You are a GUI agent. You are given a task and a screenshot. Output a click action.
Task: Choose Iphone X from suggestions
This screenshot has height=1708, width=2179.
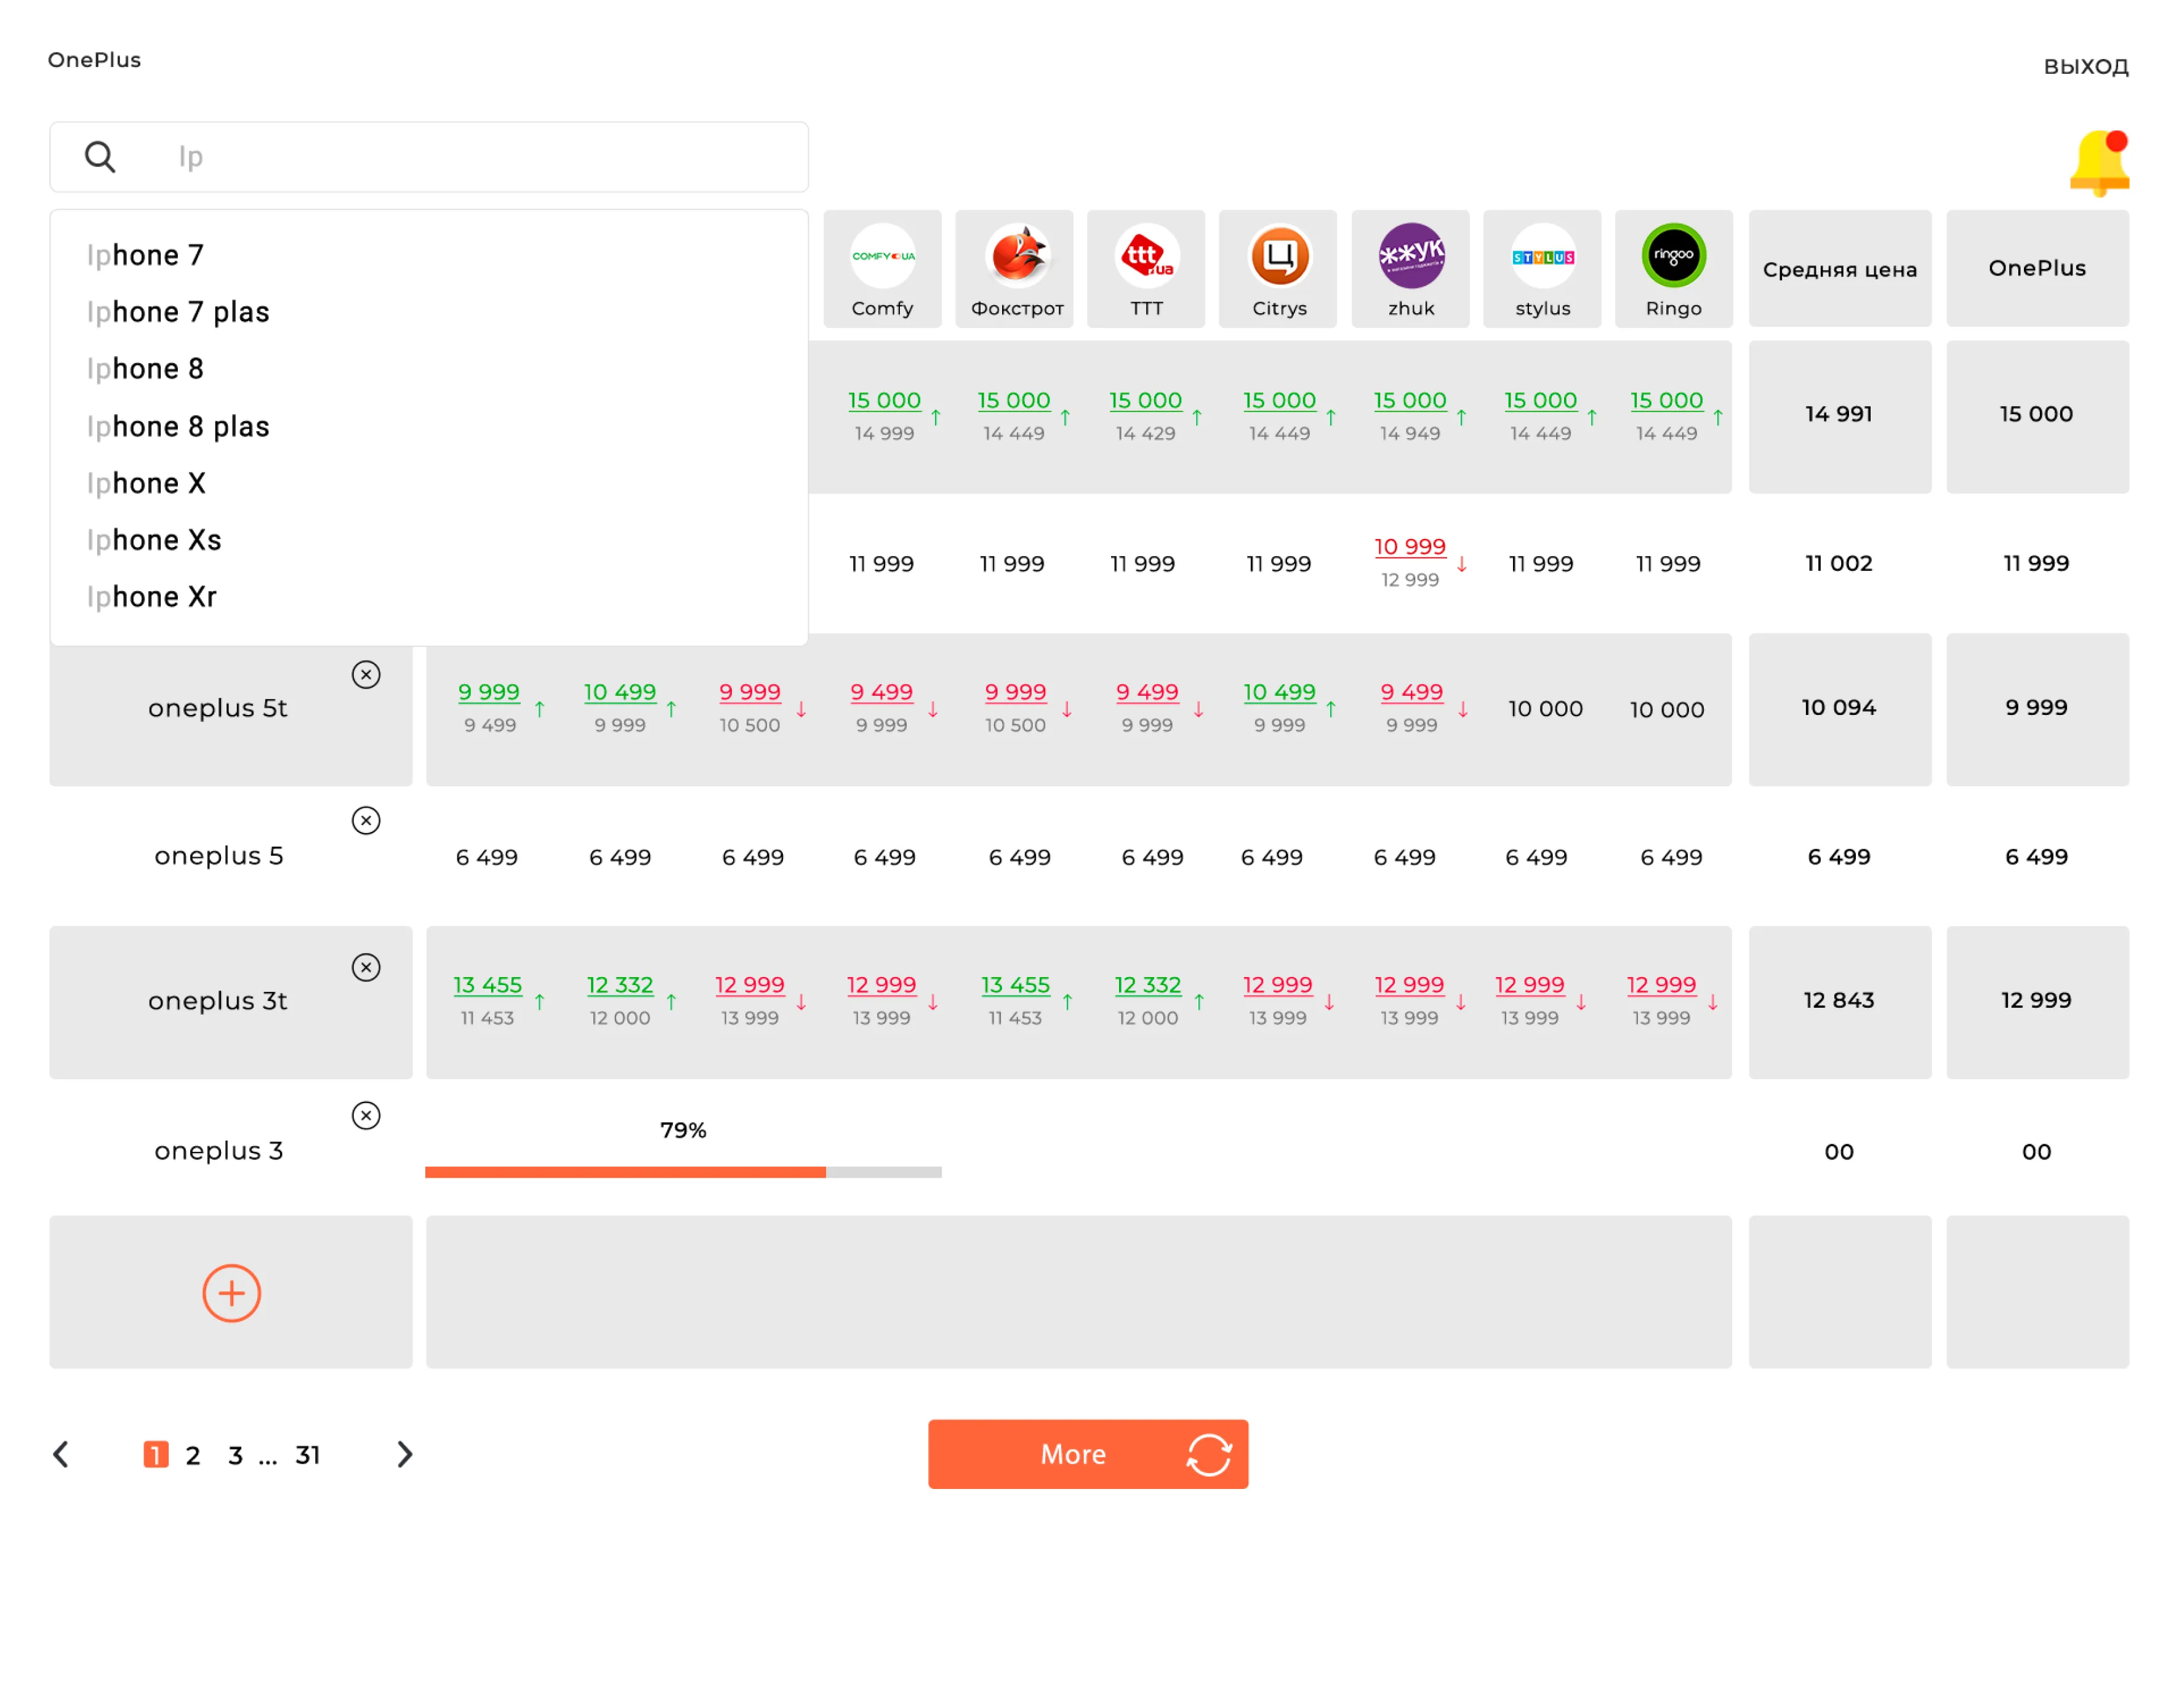(146, 483)
